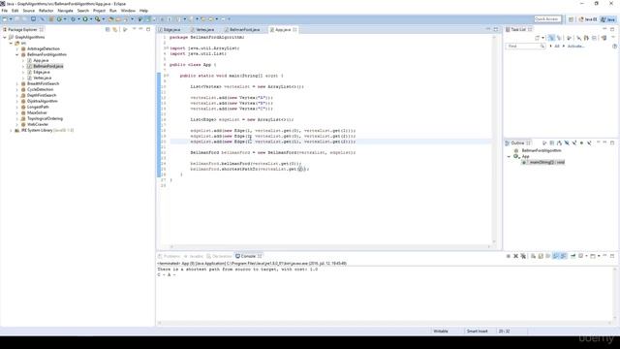Click Pin Console icon
The height and width of the screenshot is (349, 620).
[x=573, y=256]
